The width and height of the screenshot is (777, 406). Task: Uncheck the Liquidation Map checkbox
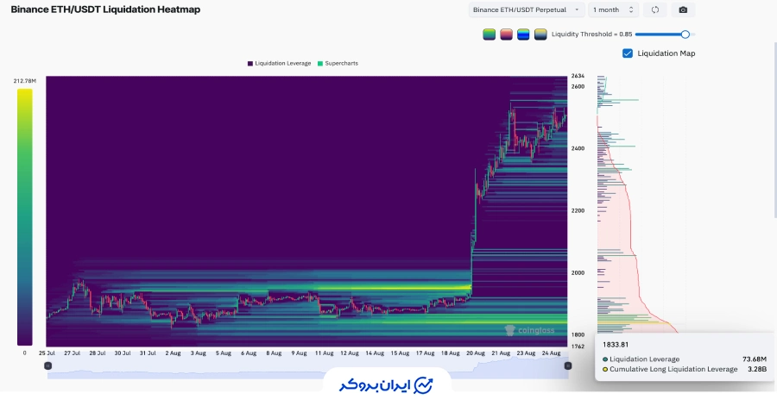point(628,53)
